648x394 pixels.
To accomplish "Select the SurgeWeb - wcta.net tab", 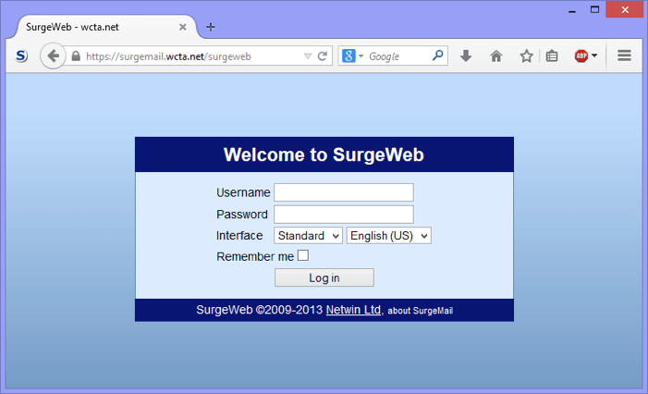I will click(105, 27).
